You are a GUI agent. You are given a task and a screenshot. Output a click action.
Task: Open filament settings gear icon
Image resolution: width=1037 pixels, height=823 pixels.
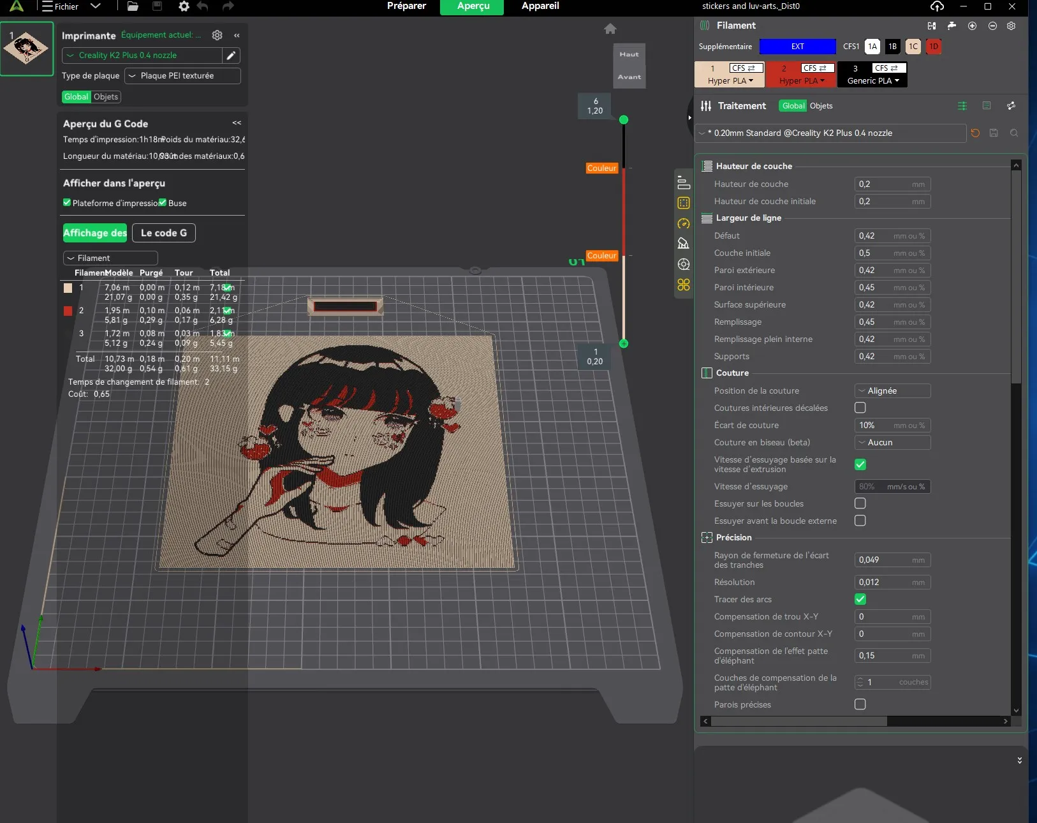(1011, 26)
